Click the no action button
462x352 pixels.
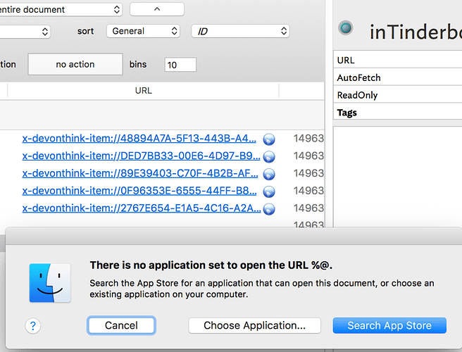click(75, 64)
